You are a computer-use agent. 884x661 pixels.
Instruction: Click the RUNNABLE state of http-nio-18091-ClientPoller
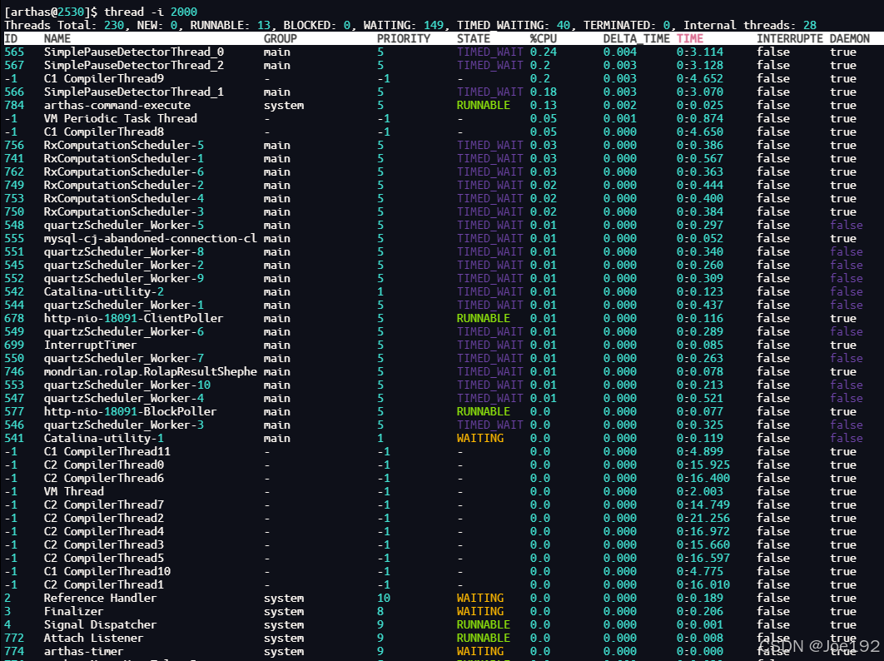click(483, 319)
